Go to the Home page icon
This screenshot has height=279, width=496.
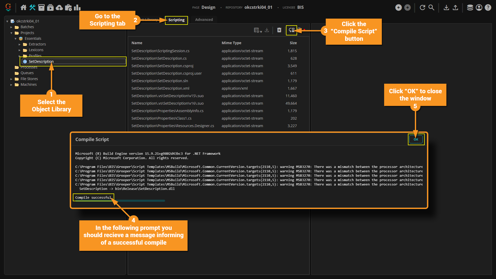24,7
